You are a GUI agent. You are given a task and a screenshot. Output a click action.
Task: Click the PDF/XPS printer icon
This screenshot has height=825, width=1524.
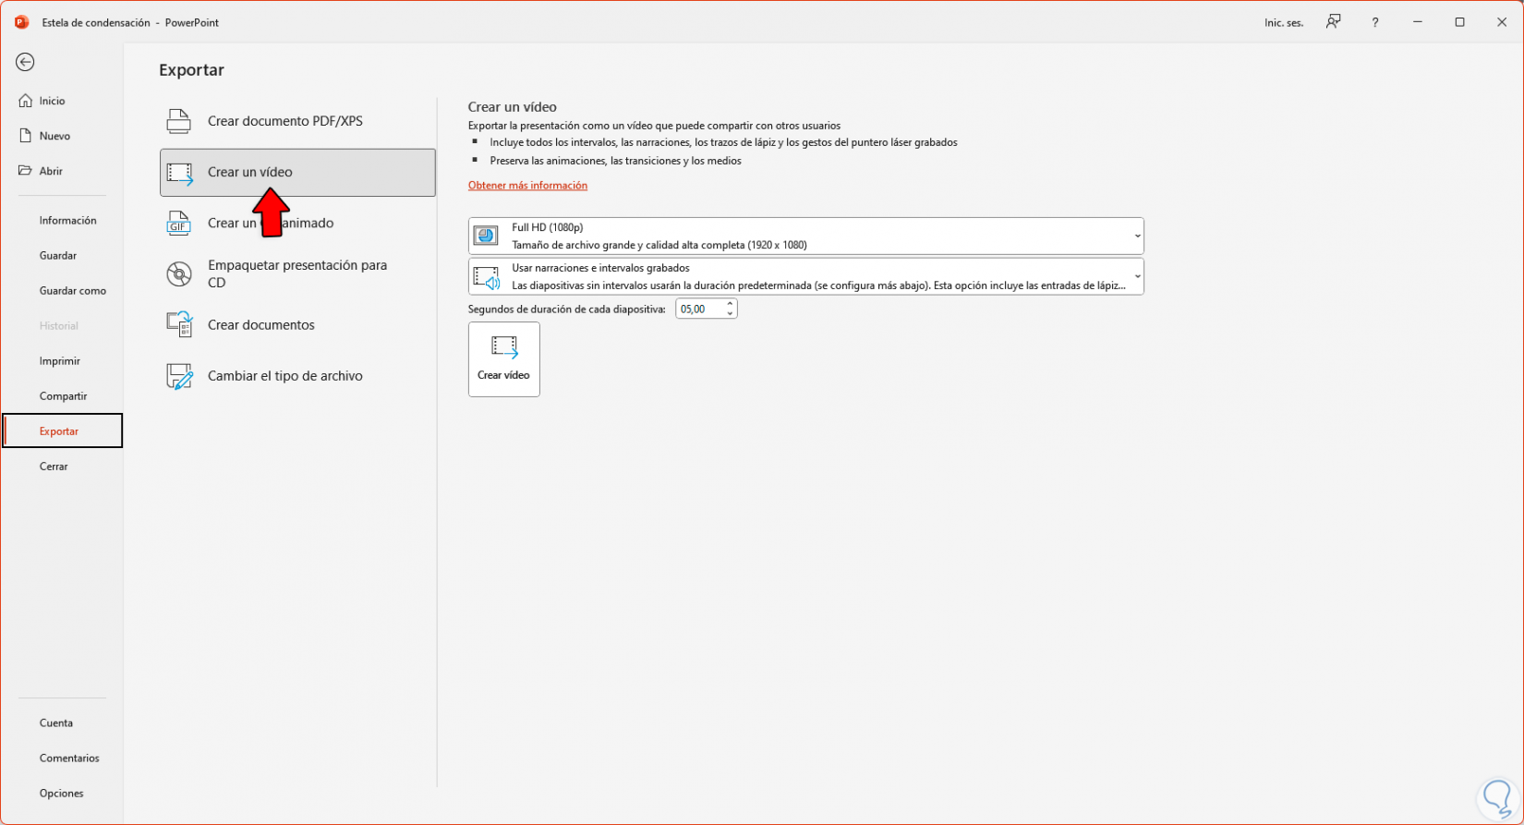coord(178,121)
